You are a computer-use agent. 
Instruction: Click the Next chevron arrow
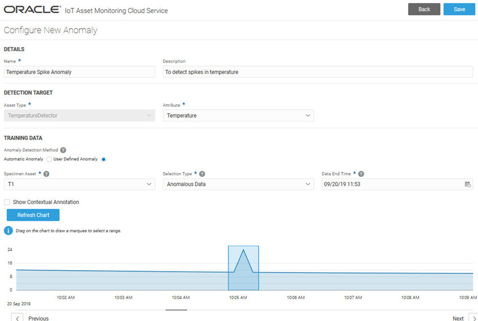point(474,318)
